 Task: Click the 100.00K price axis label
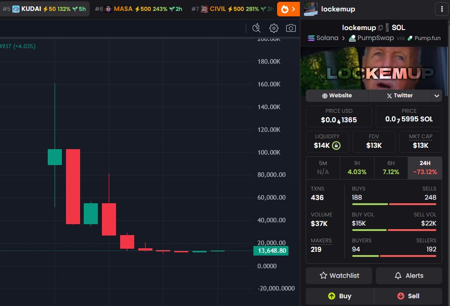pos(269,152)
